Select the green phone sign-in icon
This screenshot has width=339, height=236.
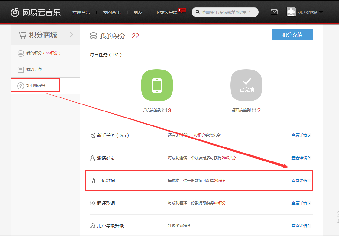click(x=157, y=85)
